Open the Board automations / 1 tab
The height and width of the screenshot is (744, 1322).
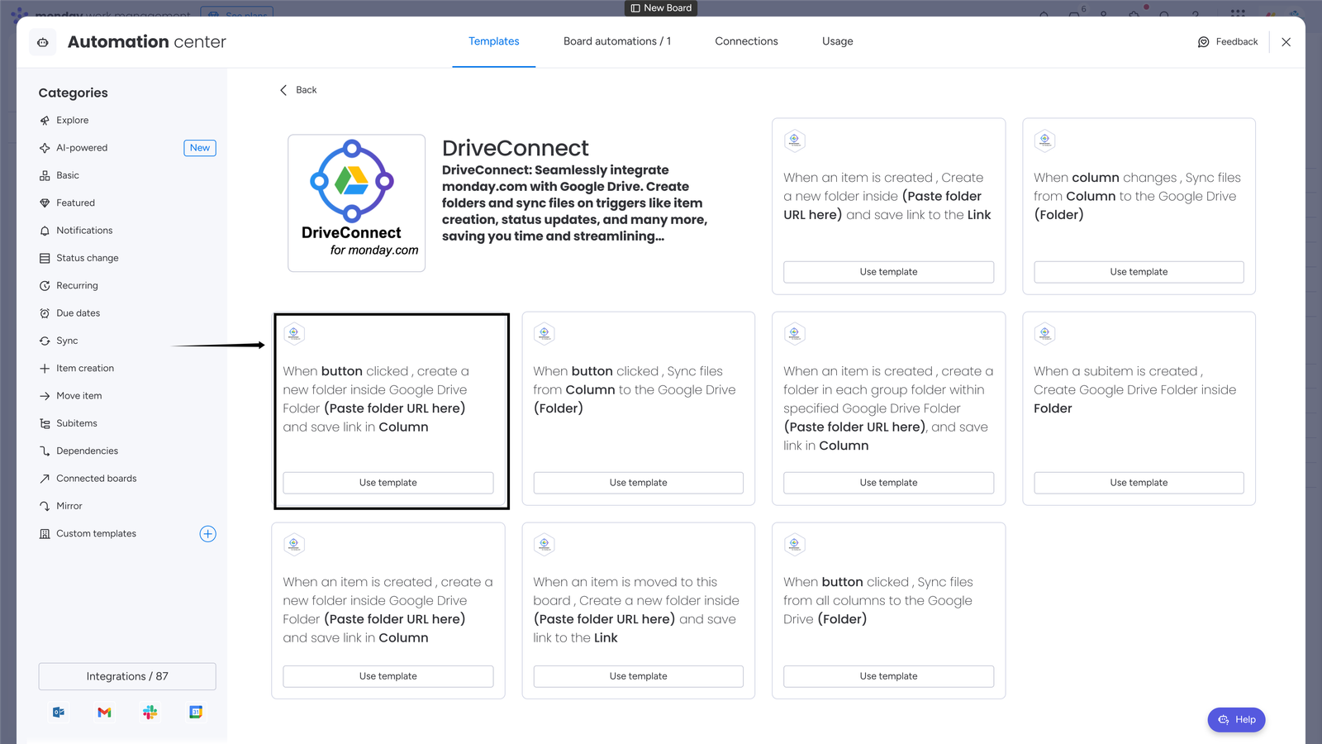617,41
